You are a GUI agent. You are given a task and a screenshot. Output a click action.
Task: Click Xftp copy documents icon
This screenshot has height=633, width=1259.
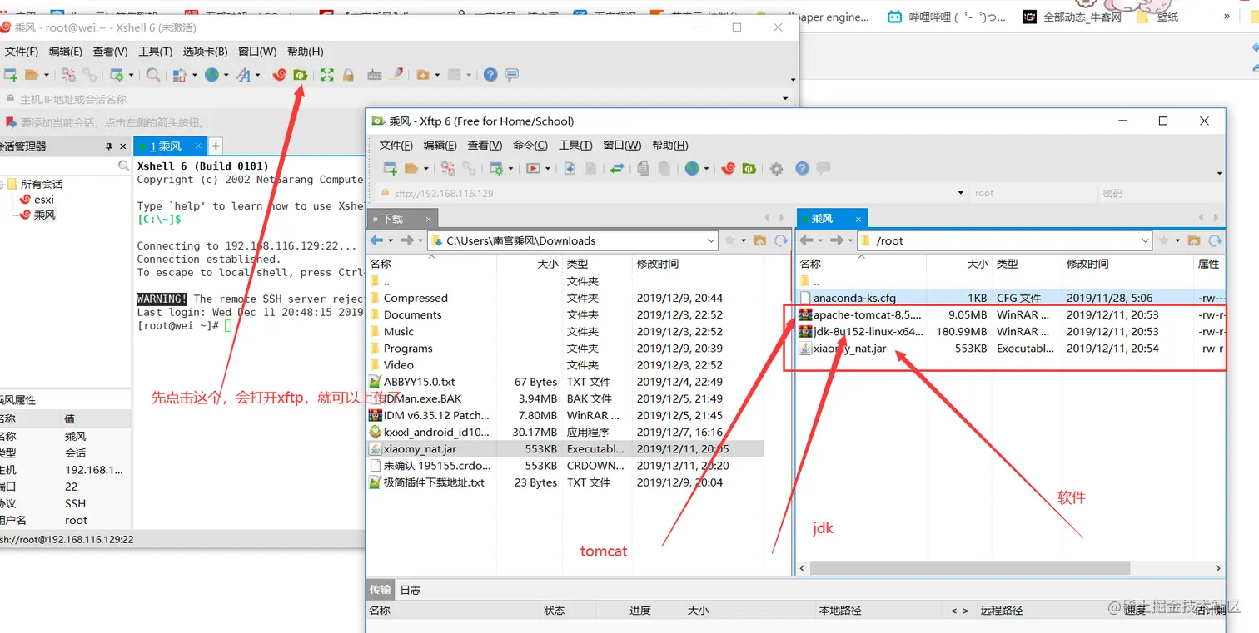click(644, 168)
